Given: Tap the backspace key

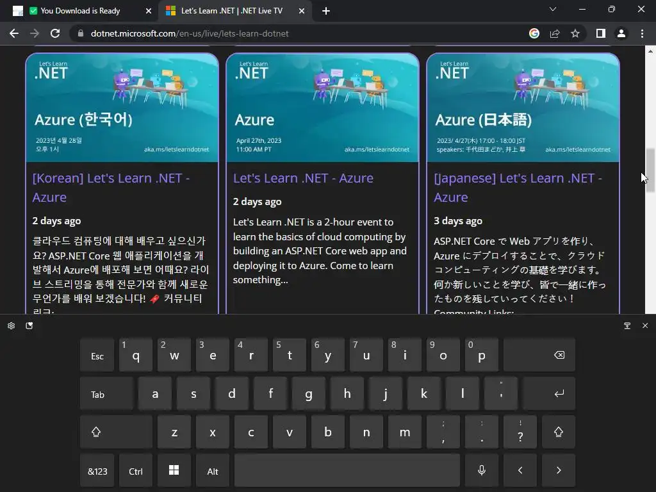Looking at the screenshot, I should (x=539, y=355).
